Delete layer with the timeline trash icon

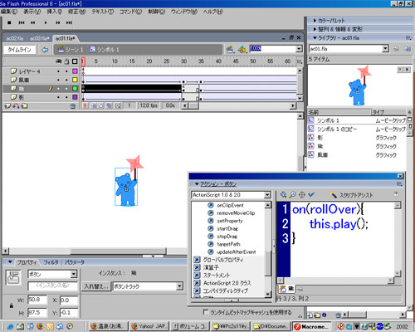coord(72,105)
